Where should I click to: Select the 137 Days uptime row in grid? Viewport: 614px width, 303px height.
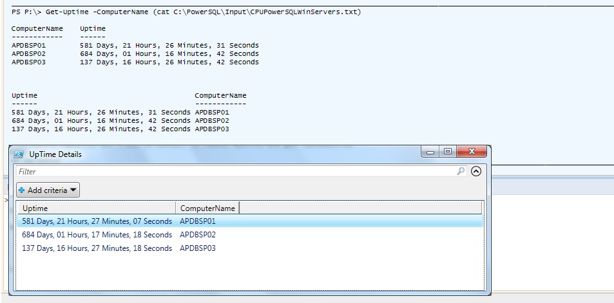[97, 248]
